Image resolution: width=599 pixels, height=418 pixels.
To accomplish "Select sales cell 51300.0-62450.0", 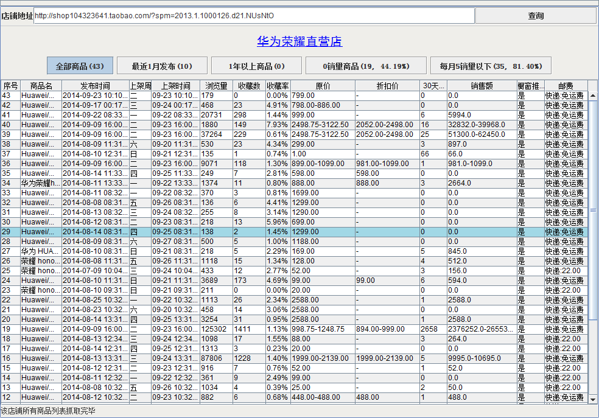I will (482, 134).
